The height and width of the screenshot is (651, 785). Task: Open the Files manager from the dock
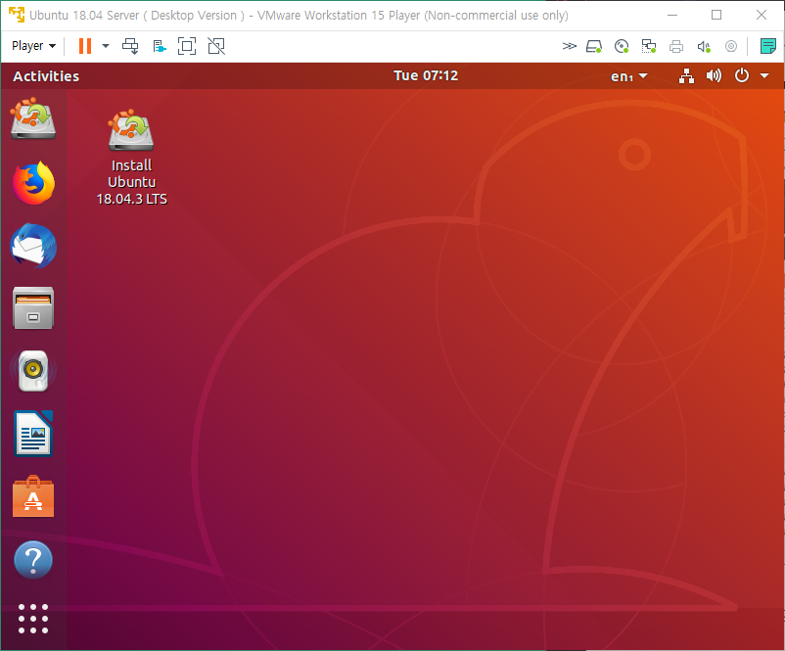point(33,308)
